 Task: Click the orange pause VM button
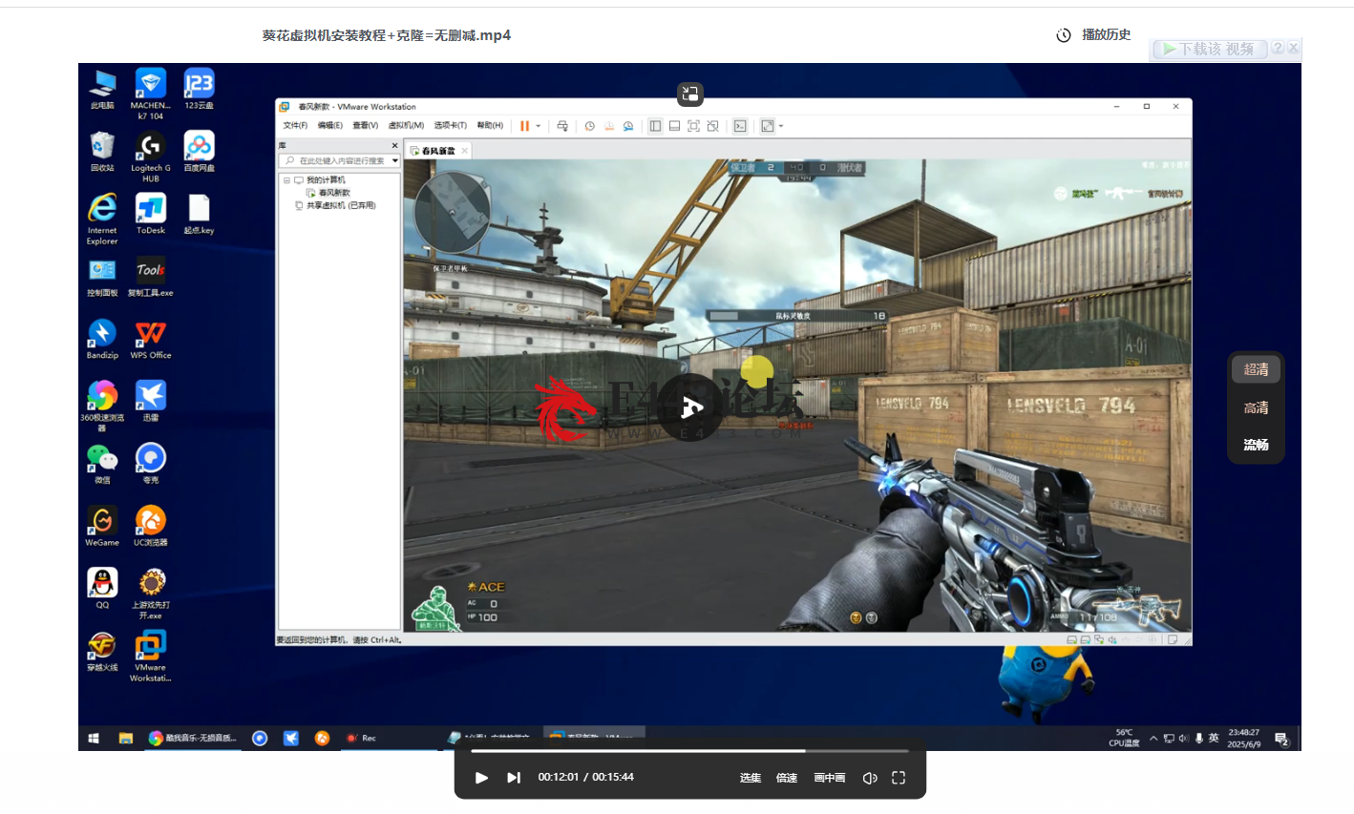tap(524, 126)
